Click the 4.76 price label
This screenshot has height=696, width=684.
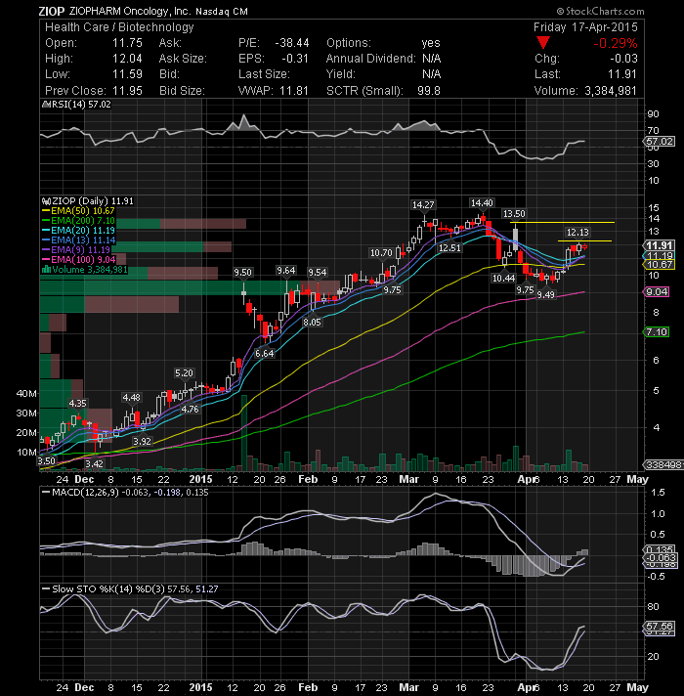pyautogui.click(x=190, y=409)
